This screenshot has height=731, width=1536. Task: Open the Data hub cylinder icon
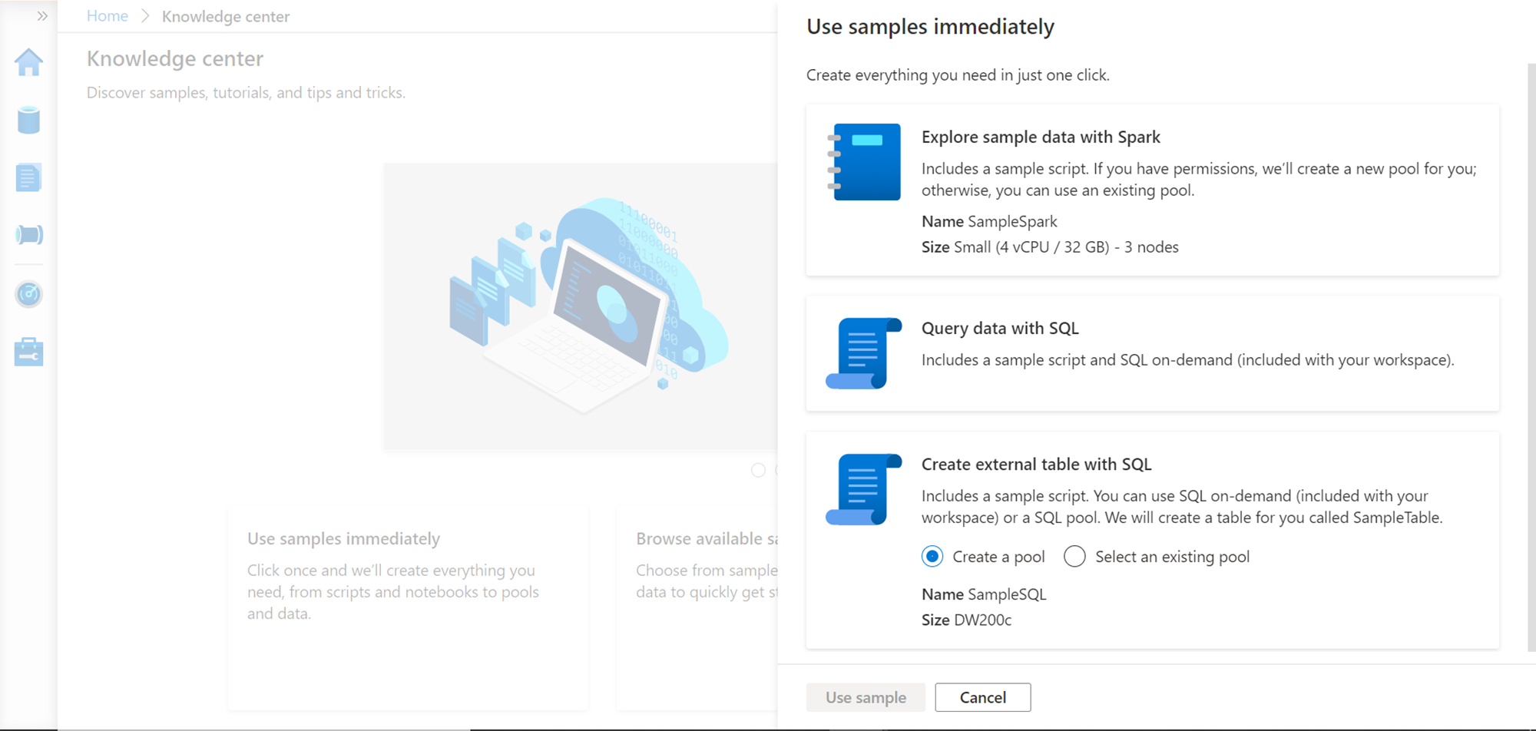(28, 121)
